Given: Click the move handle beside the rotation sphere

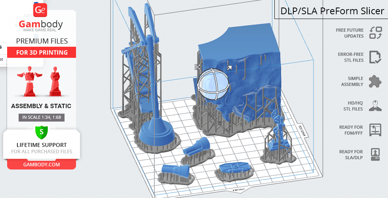Looking at the screenshot, I should click(197, 67).
